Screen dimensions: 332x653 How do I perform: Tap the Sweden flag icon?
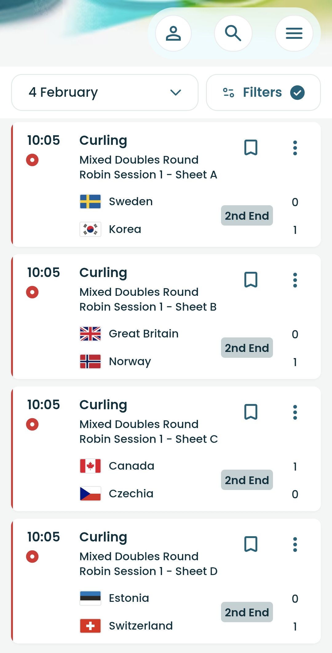(90, 202)
